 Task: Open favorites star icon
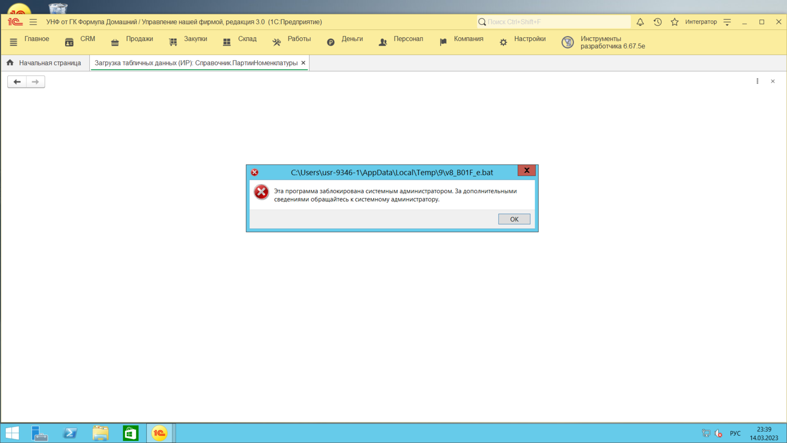pos(675,22)
